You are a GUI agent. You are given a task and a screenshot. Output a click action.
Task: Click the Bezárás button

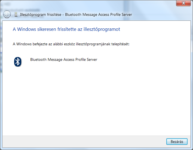pyautogui.click(x=177, y=142)
